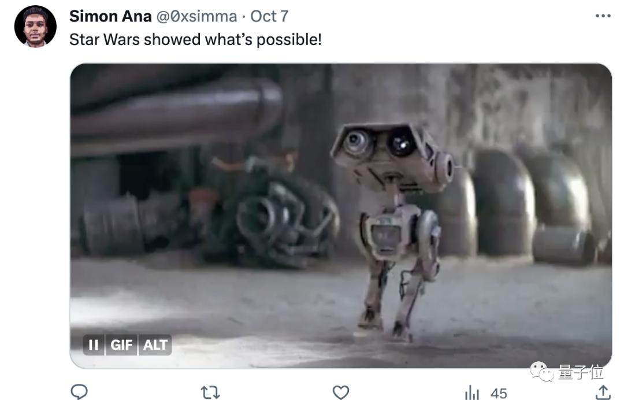This screenshot has height=400, width=624.
Task: Click the 量子位 watermark text
Action: (x=581, y=372)
